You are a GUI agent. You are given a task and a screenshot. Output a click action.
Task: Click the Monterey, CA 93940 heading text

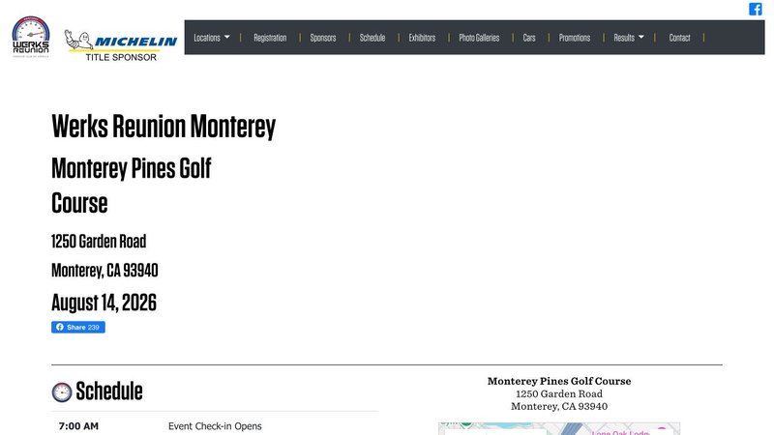[x=104, y=271]
